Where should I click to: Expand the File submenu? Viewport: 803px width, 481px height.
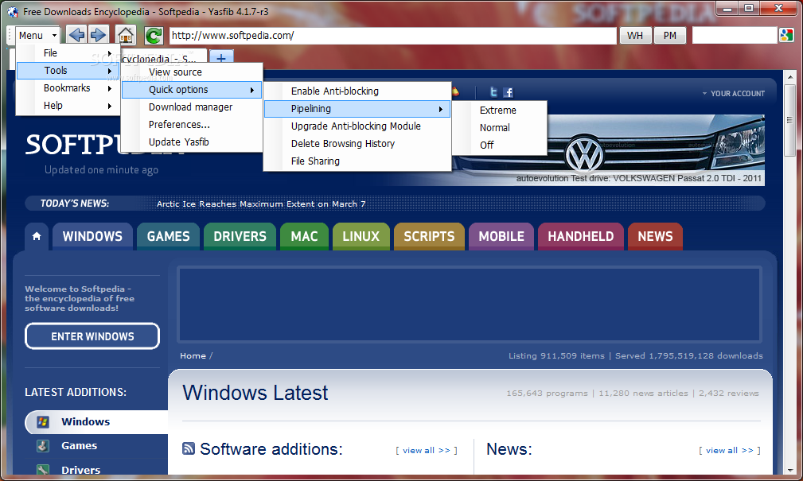68,53
